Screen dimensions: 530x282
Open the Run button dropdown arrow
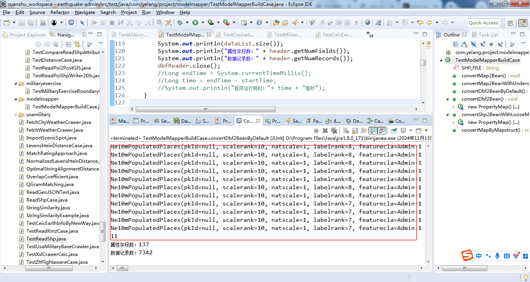point(203,23)
